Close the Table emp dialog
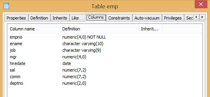Image resolution: width=210 pixels, height=97 pixels. point(201,4)
